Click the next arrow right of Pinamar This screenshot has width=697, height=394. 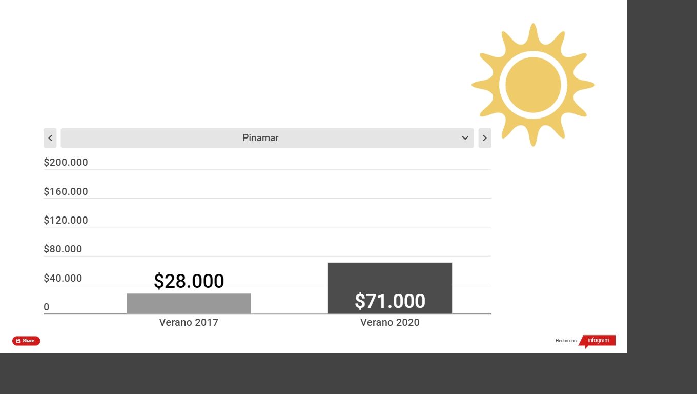(x=485, y=138)
